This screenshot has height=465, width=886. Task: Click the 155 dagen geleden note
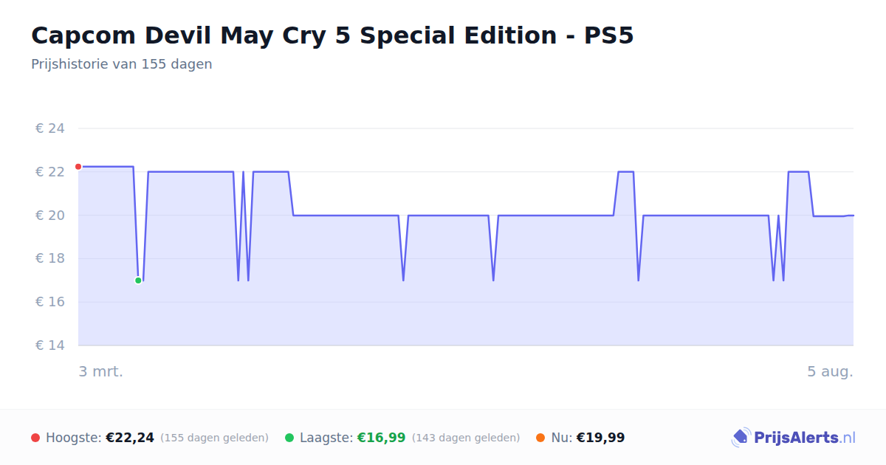tap(214, 438)
